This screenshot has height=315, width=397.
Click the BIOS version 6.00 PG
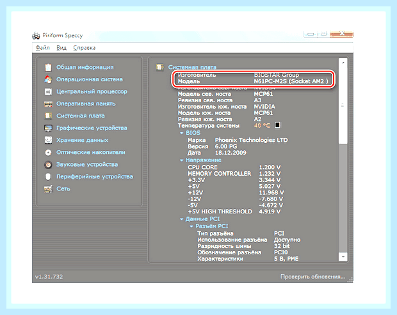point(226,146)
